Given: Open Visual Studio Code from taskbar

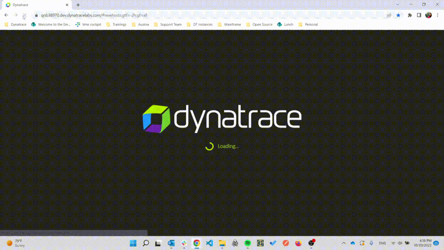Looking at the screenshot, I should (x=209, y=243).
